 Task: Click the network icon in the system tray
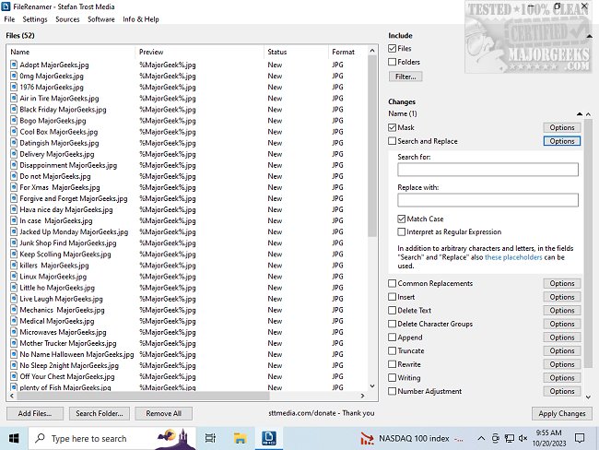[x=509, y=438]
